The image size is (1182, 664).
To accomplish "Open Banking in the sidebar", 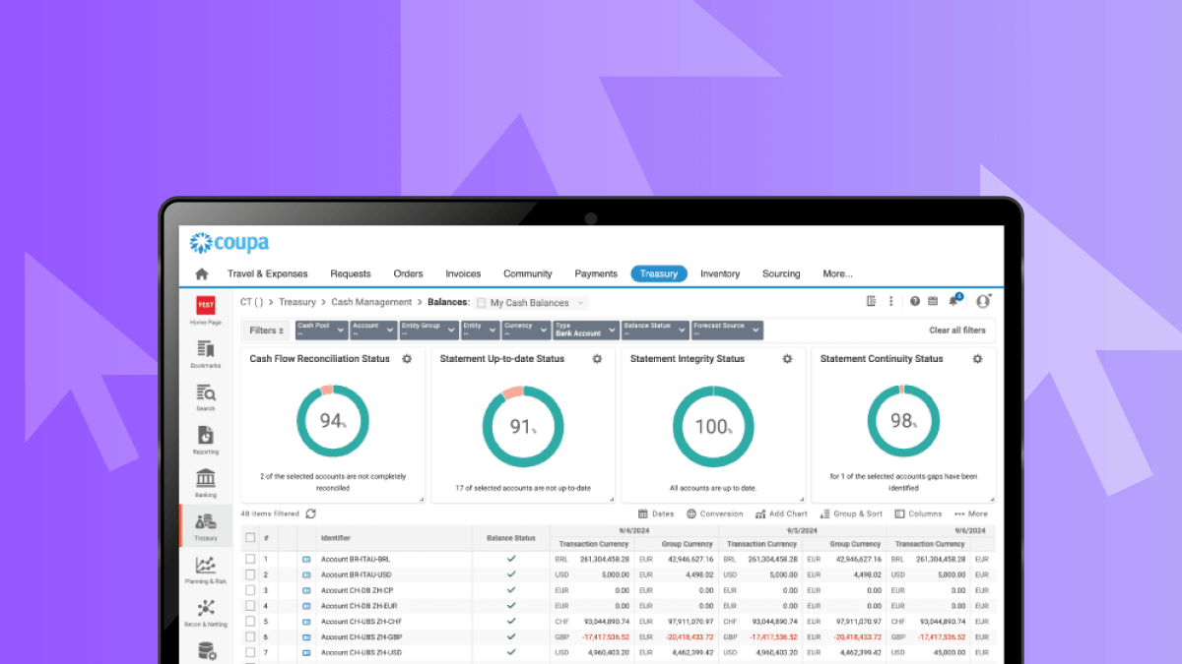I will [x=206, y=483].
